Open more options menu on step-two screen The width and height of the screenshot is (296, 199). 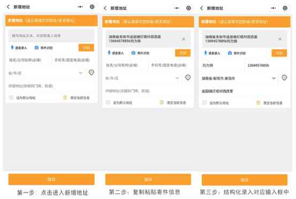point(177,8)
